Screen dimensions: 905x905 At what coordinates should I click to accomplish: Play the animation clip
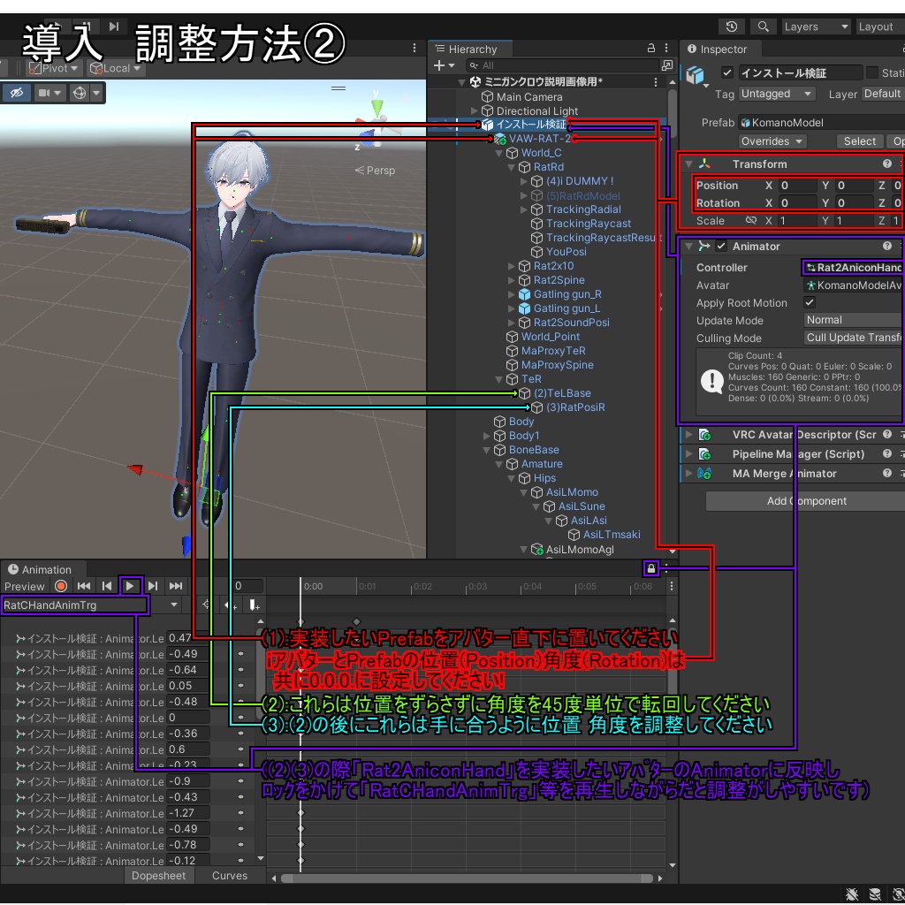tap(130, 587)
